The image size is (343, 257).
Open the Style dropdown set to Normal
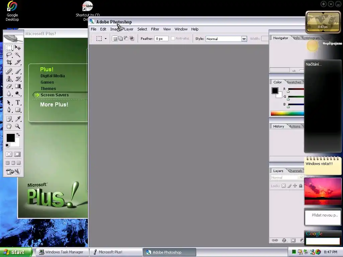tap(226, 39)
